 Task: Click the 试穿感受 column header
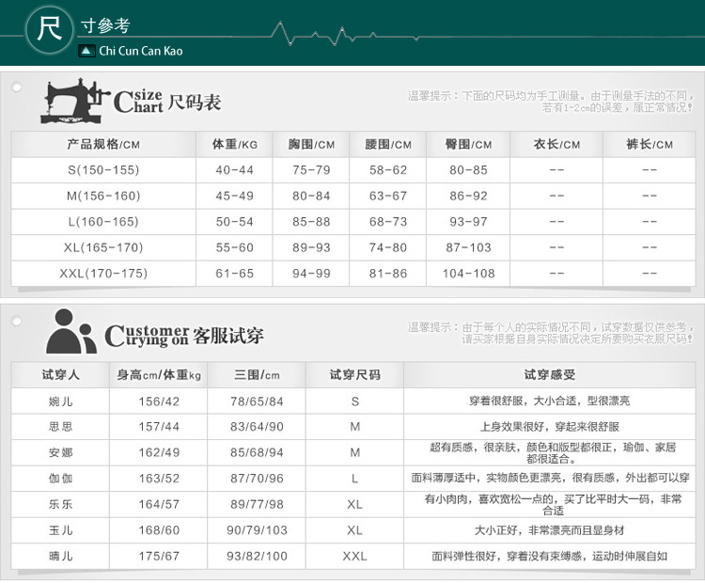550,375
